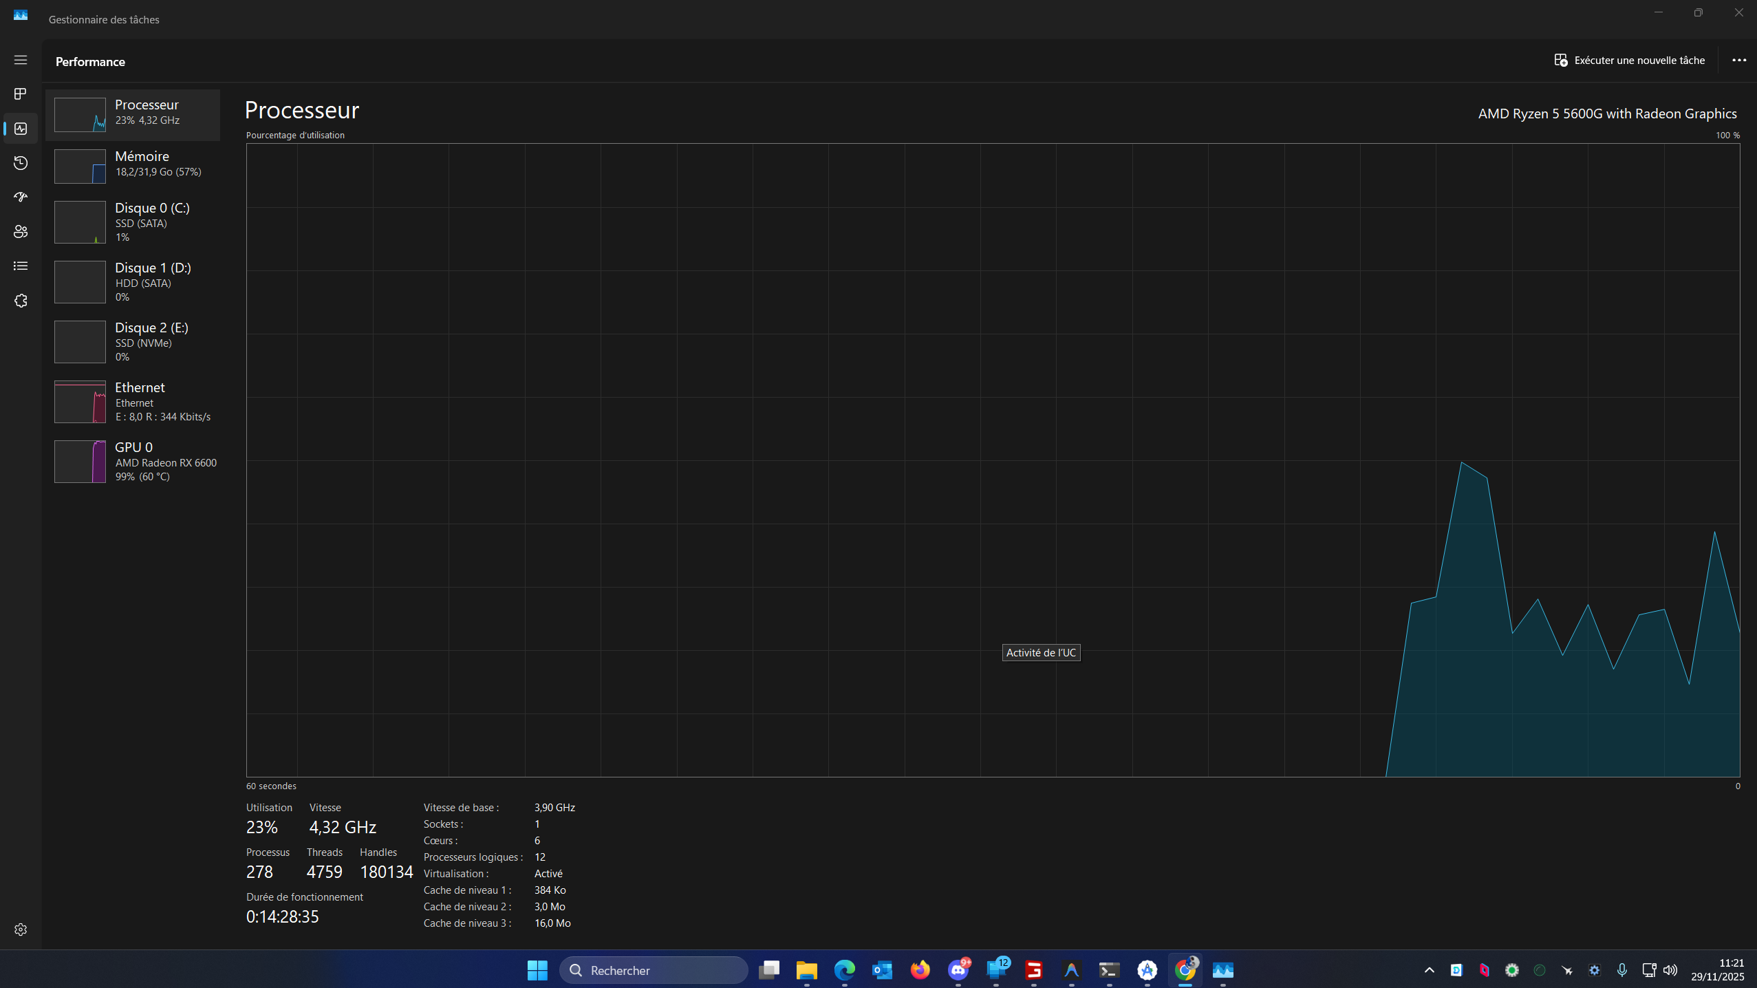Open the three-dots more options menu
The image size is (1757, 988).
pyautogui.click(x=1738, y=60)
